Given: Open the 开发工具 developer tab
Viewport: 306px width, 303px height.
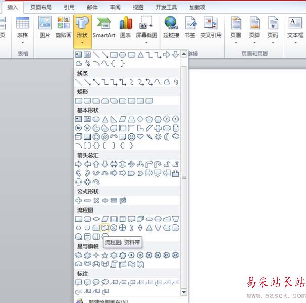Looking at the screenshot, I should tap(166, 8).
